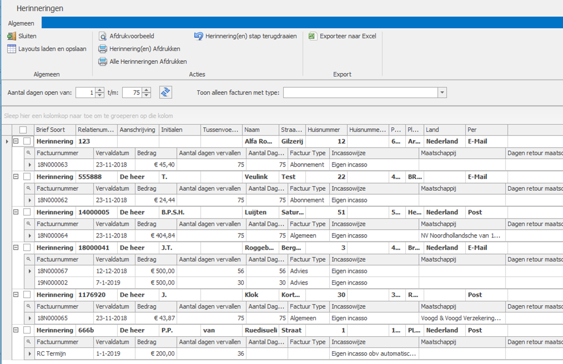Click row arrow of invoice 18N000063
563x364 pixels.
[x=29, y=165]
